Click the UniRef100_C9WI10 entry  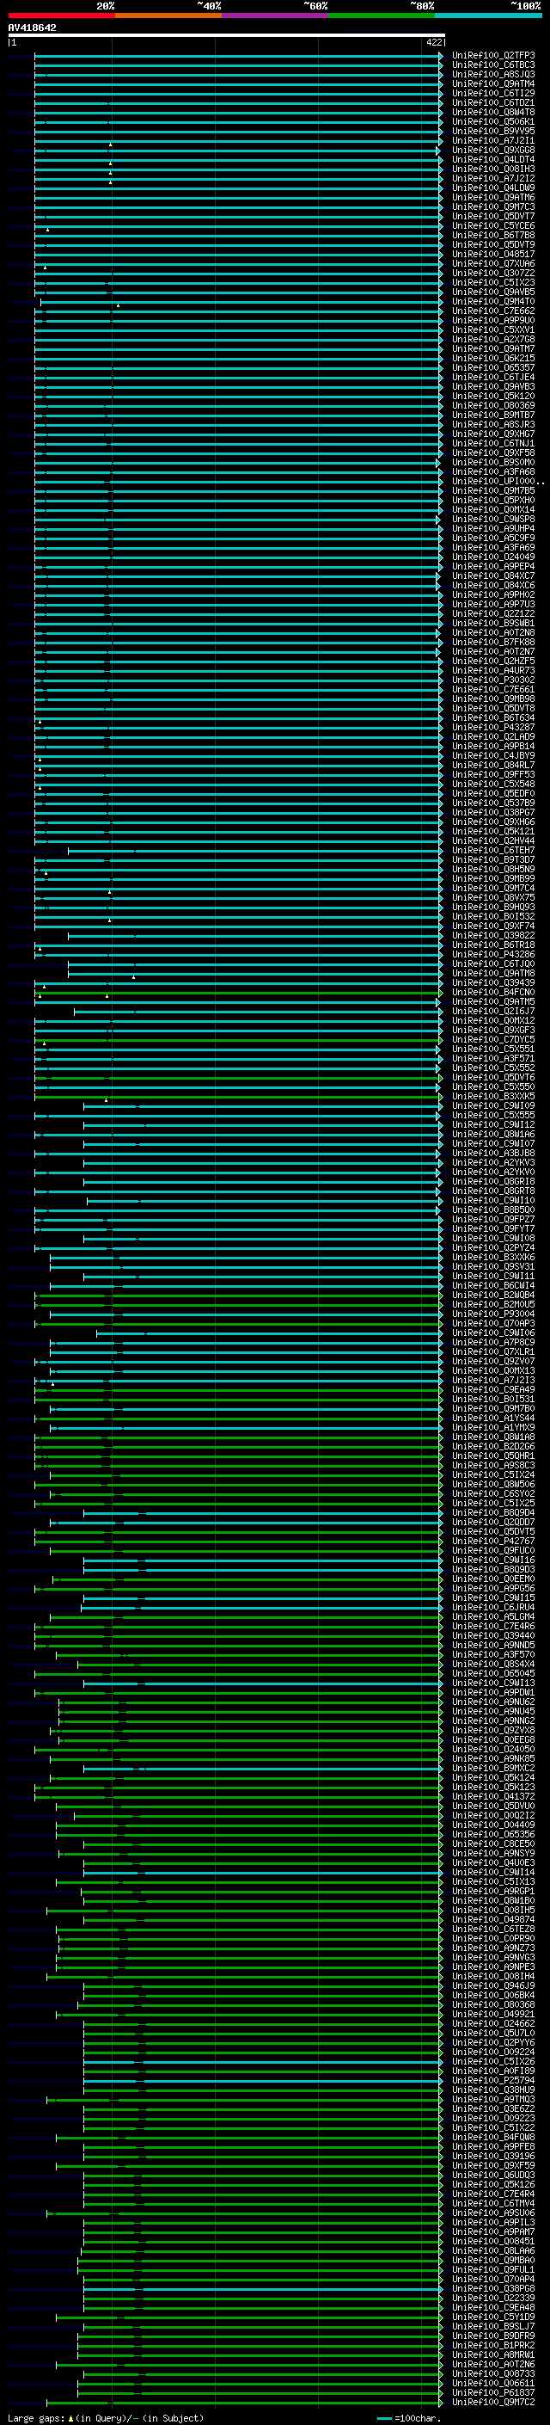pyautogui.click(x=493, y=1200)
